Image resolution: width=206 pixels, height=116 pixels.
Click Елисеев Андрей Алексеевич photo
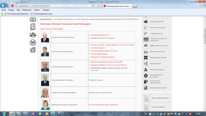point(45,67)
